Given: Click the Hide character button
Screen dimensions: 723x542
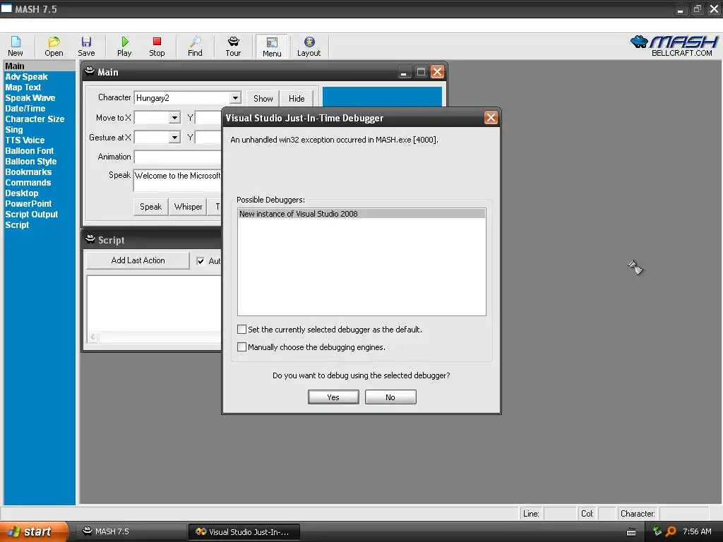Looking at the screenshot, I should [x=297, y=99].
